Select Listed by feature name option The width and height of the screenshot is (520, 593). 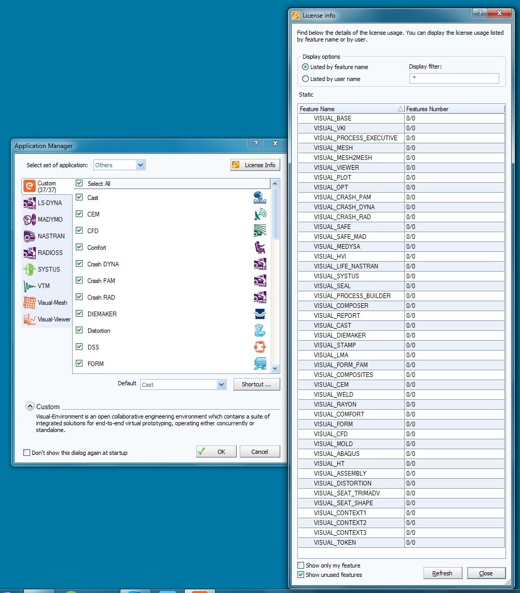pos(305,67)
